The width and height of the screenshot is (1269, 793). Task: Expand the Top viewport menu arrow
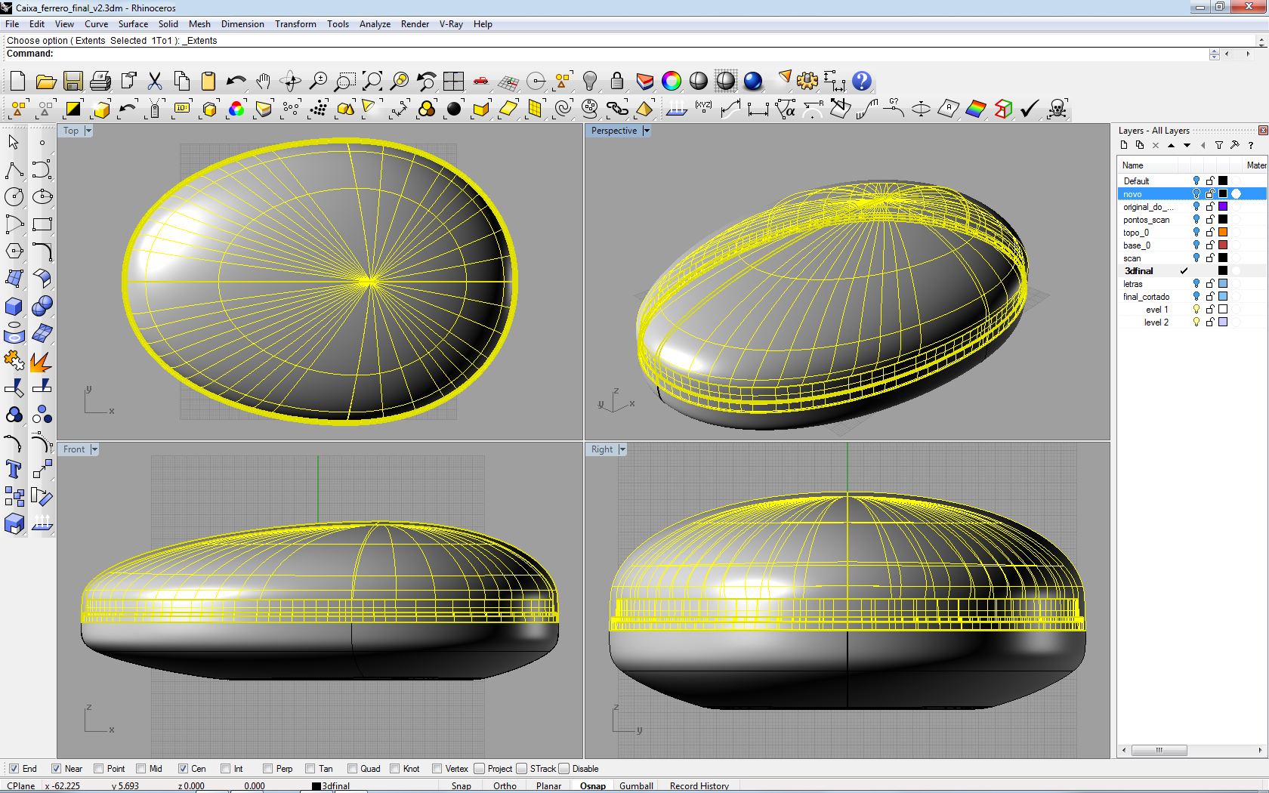pyautogui.click(x=88, y=131)
